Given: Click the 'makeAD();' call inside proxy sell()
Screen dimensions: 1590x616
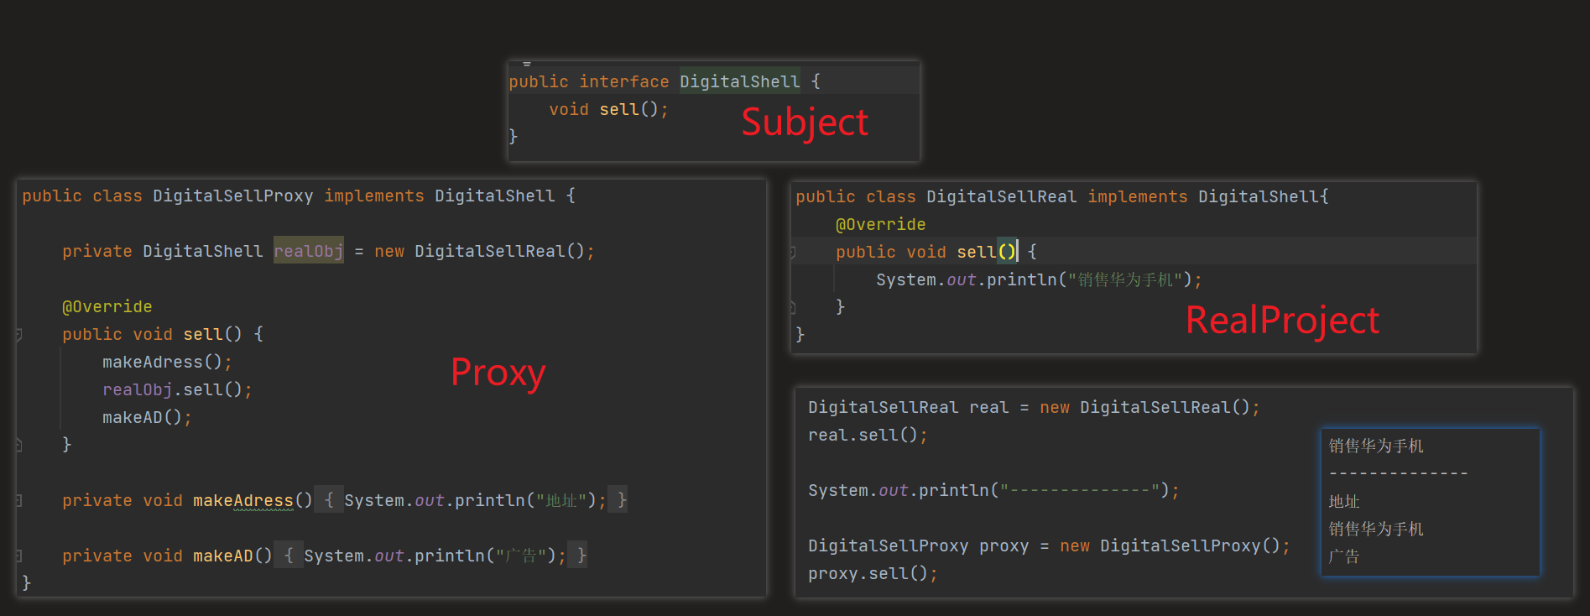Looking at the screenshot, I should tap(147, 417).
